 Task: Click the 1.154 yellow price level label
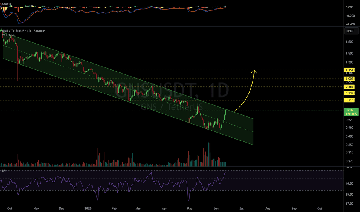click(x=349, y=70)
